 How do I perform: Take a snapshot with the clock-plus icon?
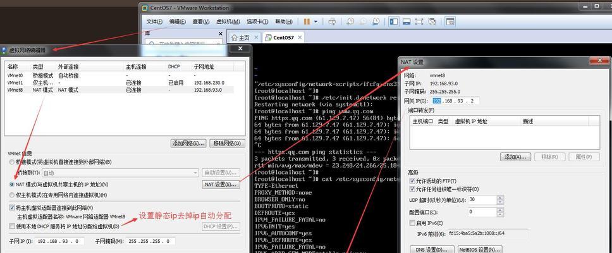(x=350, y=22)
